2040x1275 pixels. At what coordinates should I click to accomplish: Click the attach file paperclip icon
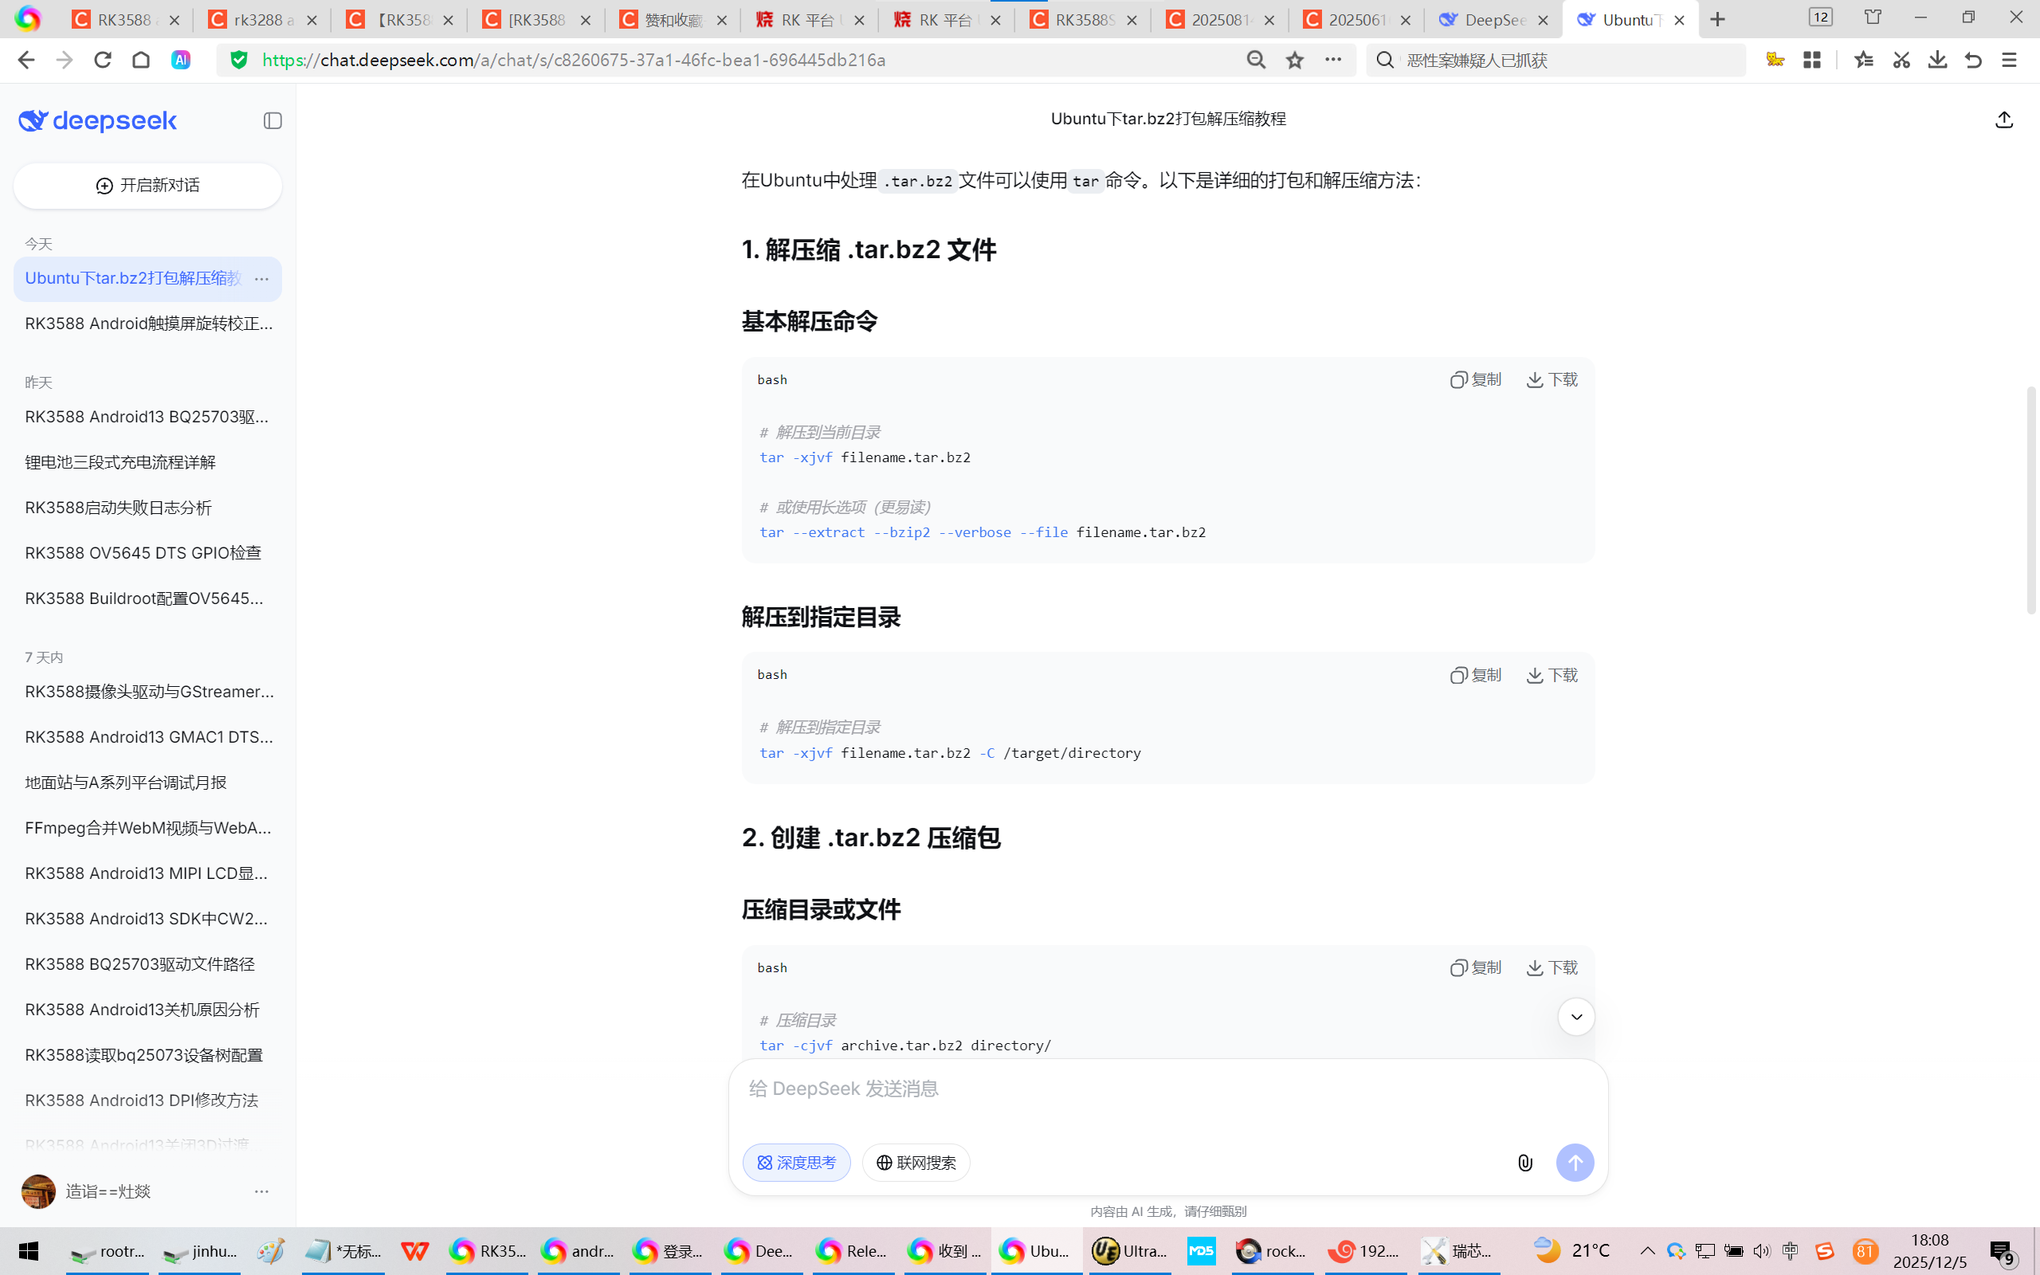[x=1525, y=1163]
